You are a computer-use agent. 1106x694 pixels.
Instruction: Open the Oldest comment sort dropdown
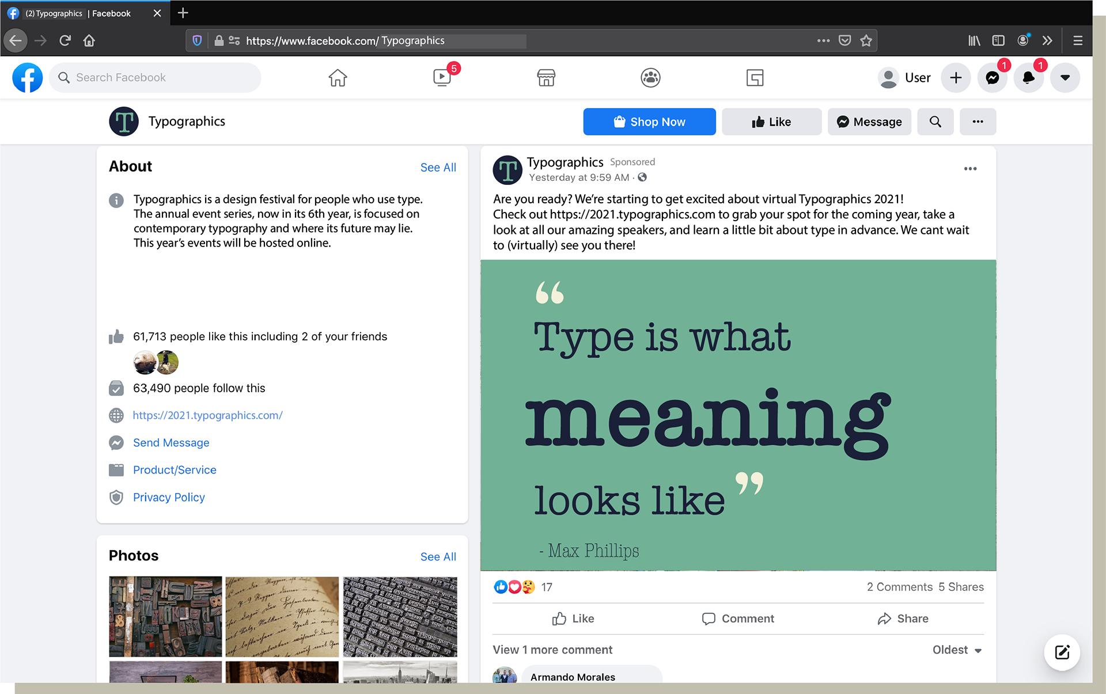pos(957,650)
